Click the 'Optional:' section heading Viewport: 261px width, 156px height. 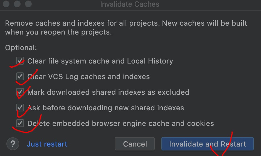[21, 48]
